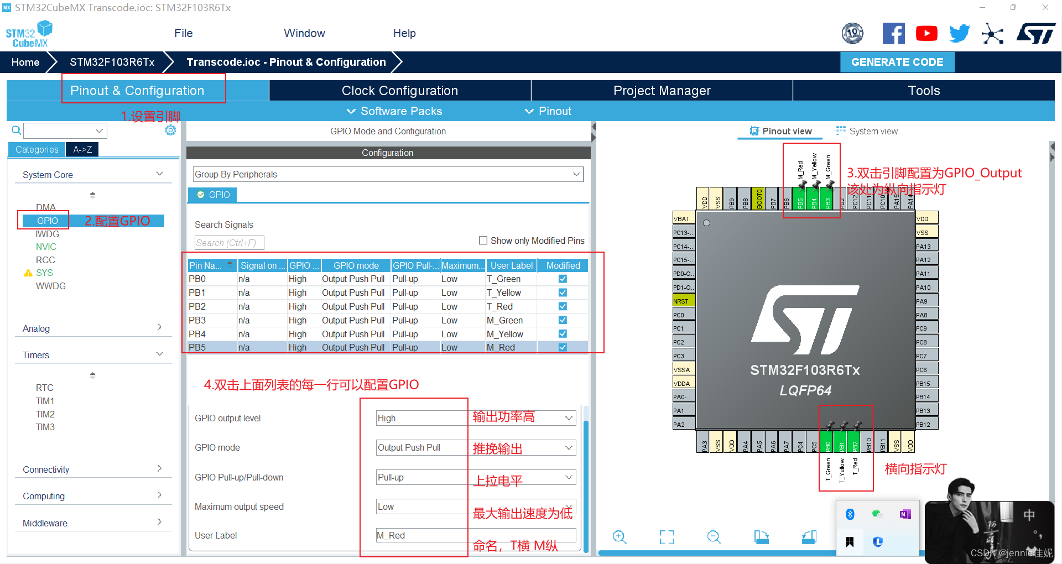
Task: Select the NRST pin on the chip
Action: [684, 301]
